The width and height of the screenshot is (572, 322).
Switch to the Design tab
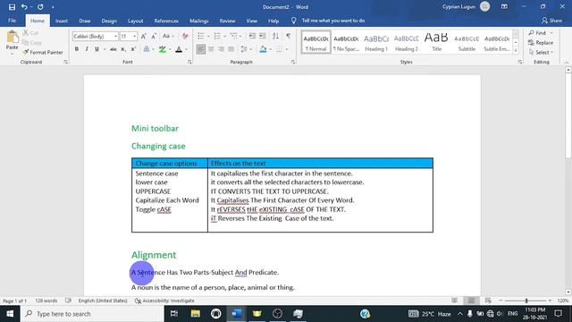point(109,21)
